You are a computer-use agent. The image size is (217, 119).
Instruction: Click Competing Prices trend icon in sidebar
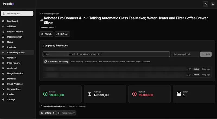coord(3,52)
